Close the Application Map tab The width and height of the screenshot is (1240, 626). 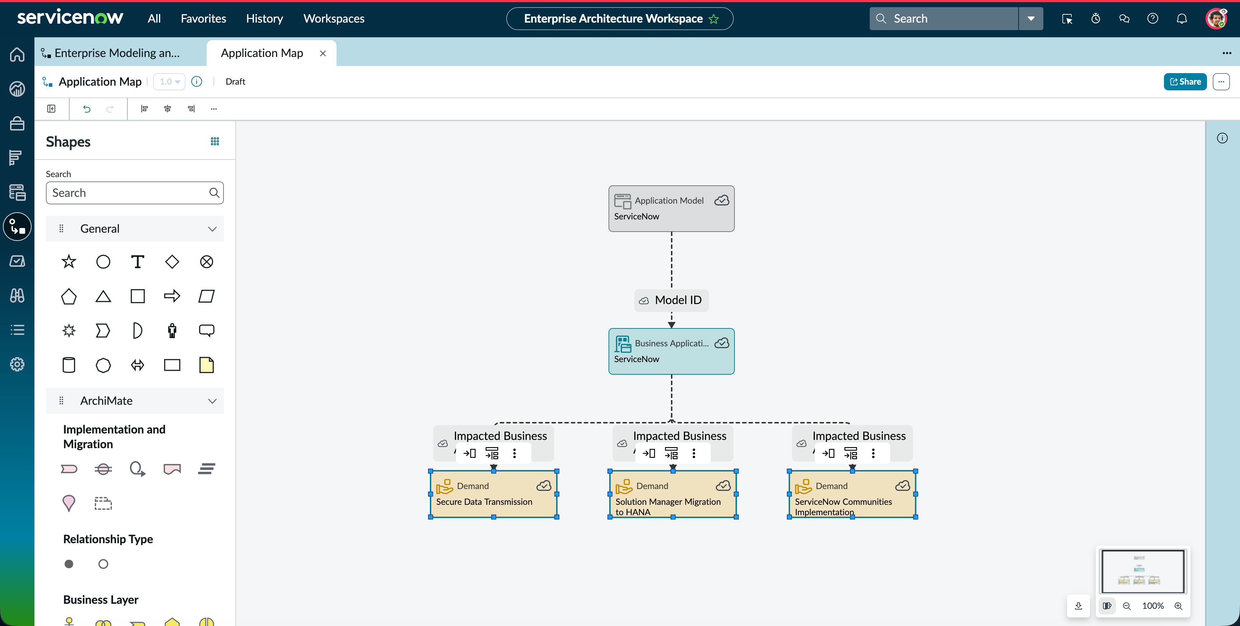click(x=323, y=53)
